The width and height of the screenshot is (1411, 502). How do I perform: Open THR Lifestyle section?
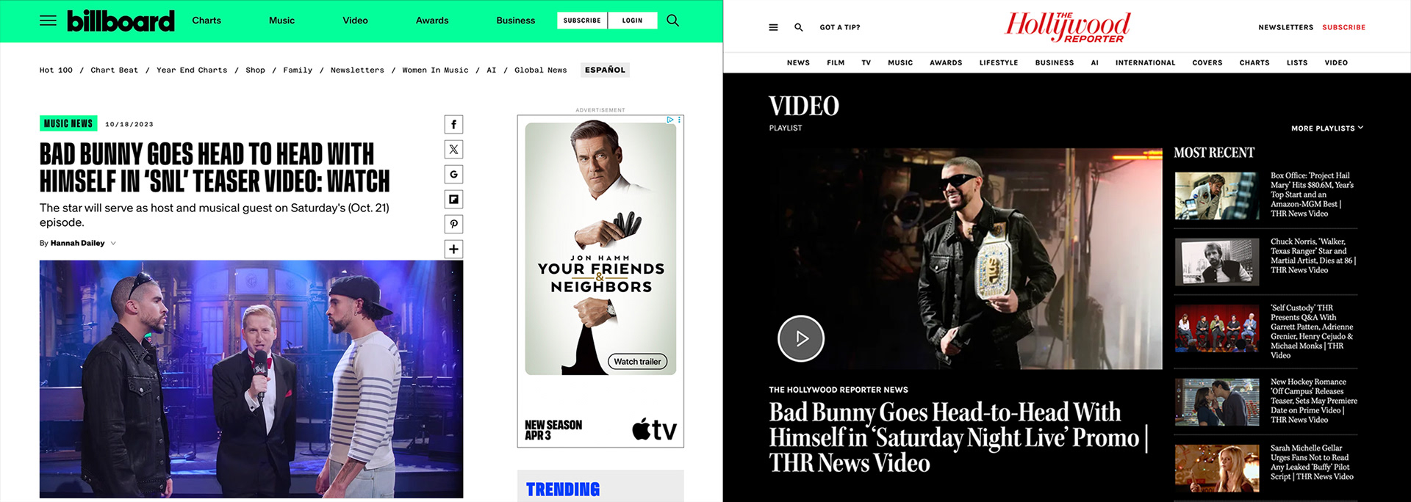[x=999, y=63]
